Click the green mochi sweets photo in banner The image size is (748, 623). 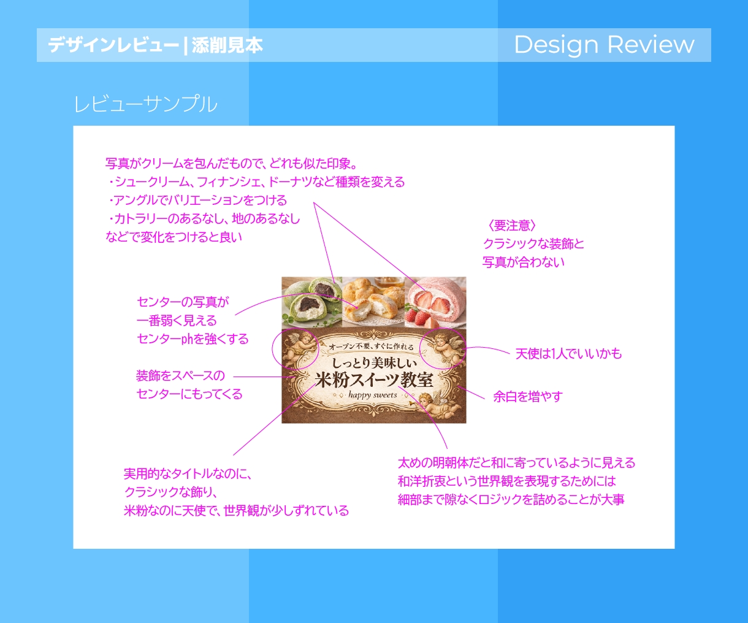(311, 302)
